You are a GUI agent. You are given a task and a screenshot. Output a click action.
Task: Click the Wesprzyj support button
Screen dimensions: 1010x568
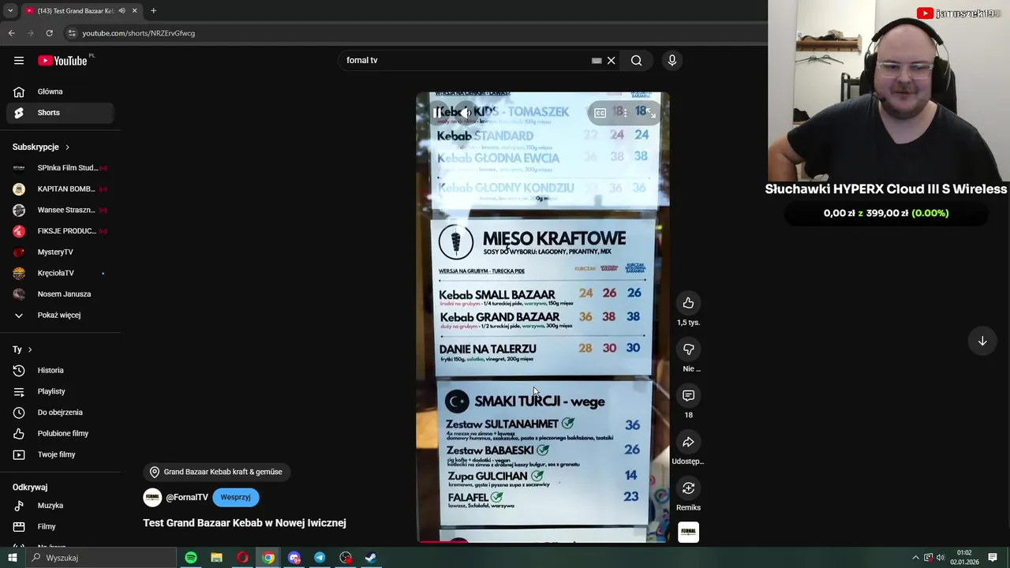click(235, 498)
